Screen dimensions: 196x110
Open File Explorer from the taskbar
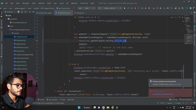coord(108,108)
